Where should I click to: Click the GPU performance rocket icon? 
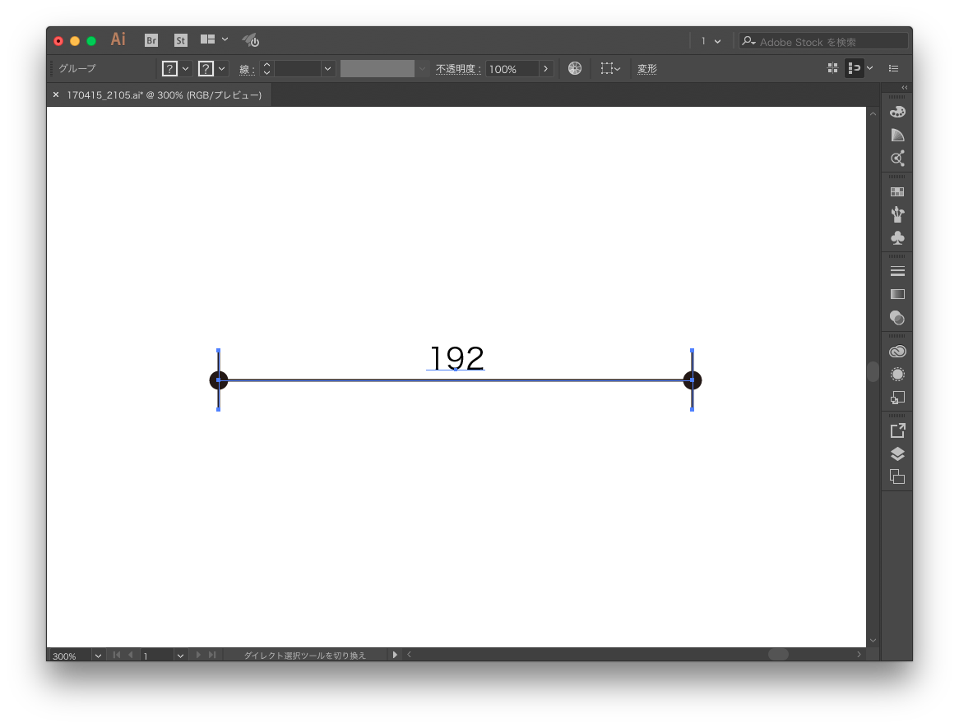[251, 40]
